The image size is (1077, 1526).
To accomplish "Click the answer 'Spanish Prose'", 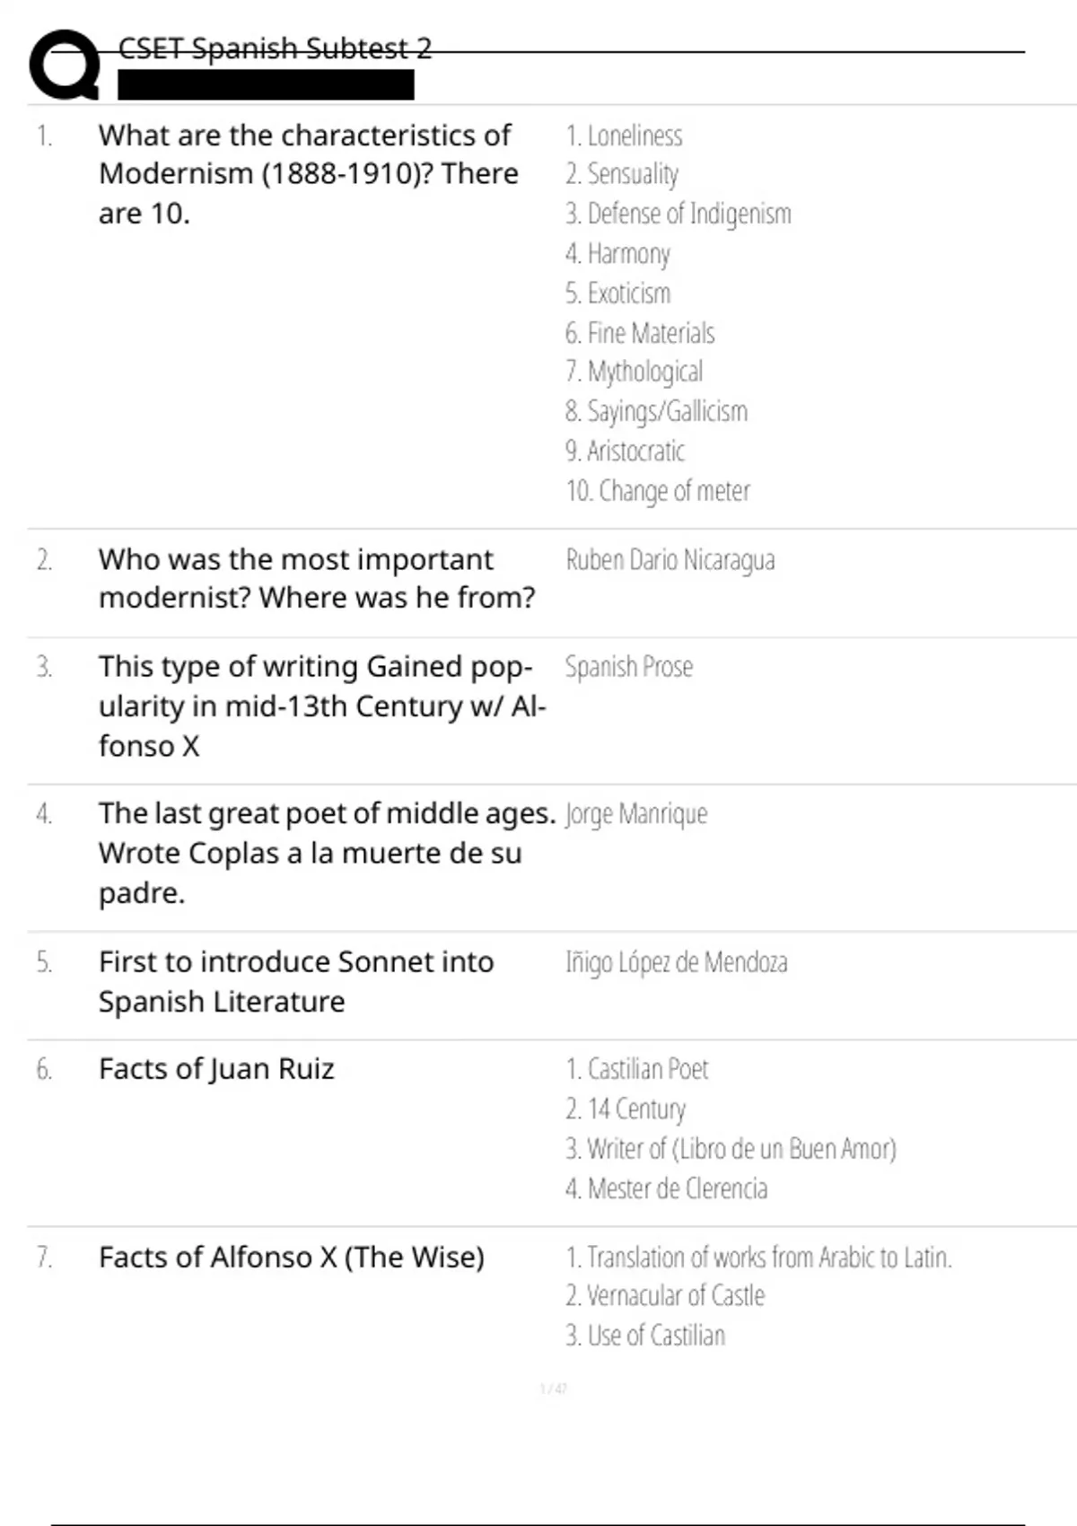I will [629, 667].
